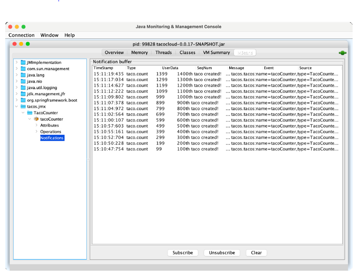
Task: Switch to the Threads tab
Action: 164,53
